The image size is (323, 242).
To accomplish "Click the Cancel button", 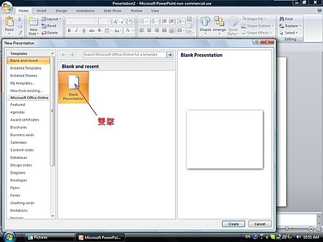I will [260, 224].
